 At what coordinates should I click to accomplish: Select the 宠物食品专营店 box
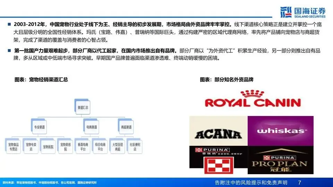coord(14,147)
